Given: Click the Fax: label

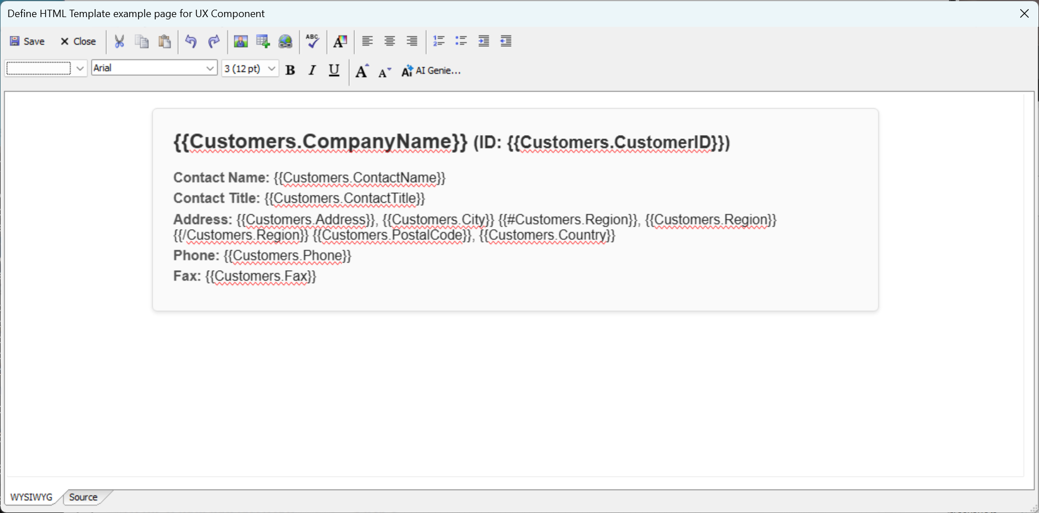Looking at the screenshot, I should pos(187,276).
